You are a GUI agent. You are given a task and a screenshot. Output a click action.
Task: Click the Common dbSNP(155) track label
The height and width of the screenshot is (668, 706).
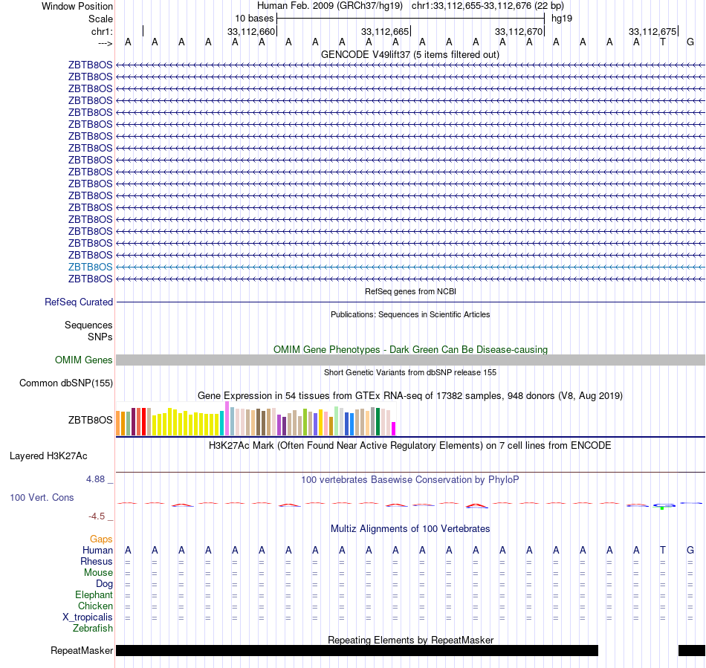(x=65, y=383)
